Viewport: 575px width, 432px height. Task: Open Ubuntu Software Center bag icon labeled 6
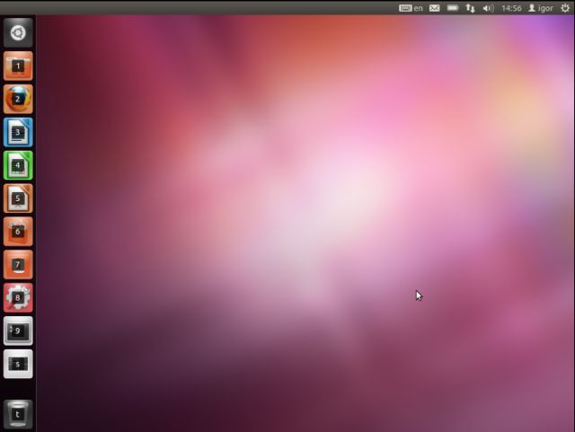[x=18, y=232]
